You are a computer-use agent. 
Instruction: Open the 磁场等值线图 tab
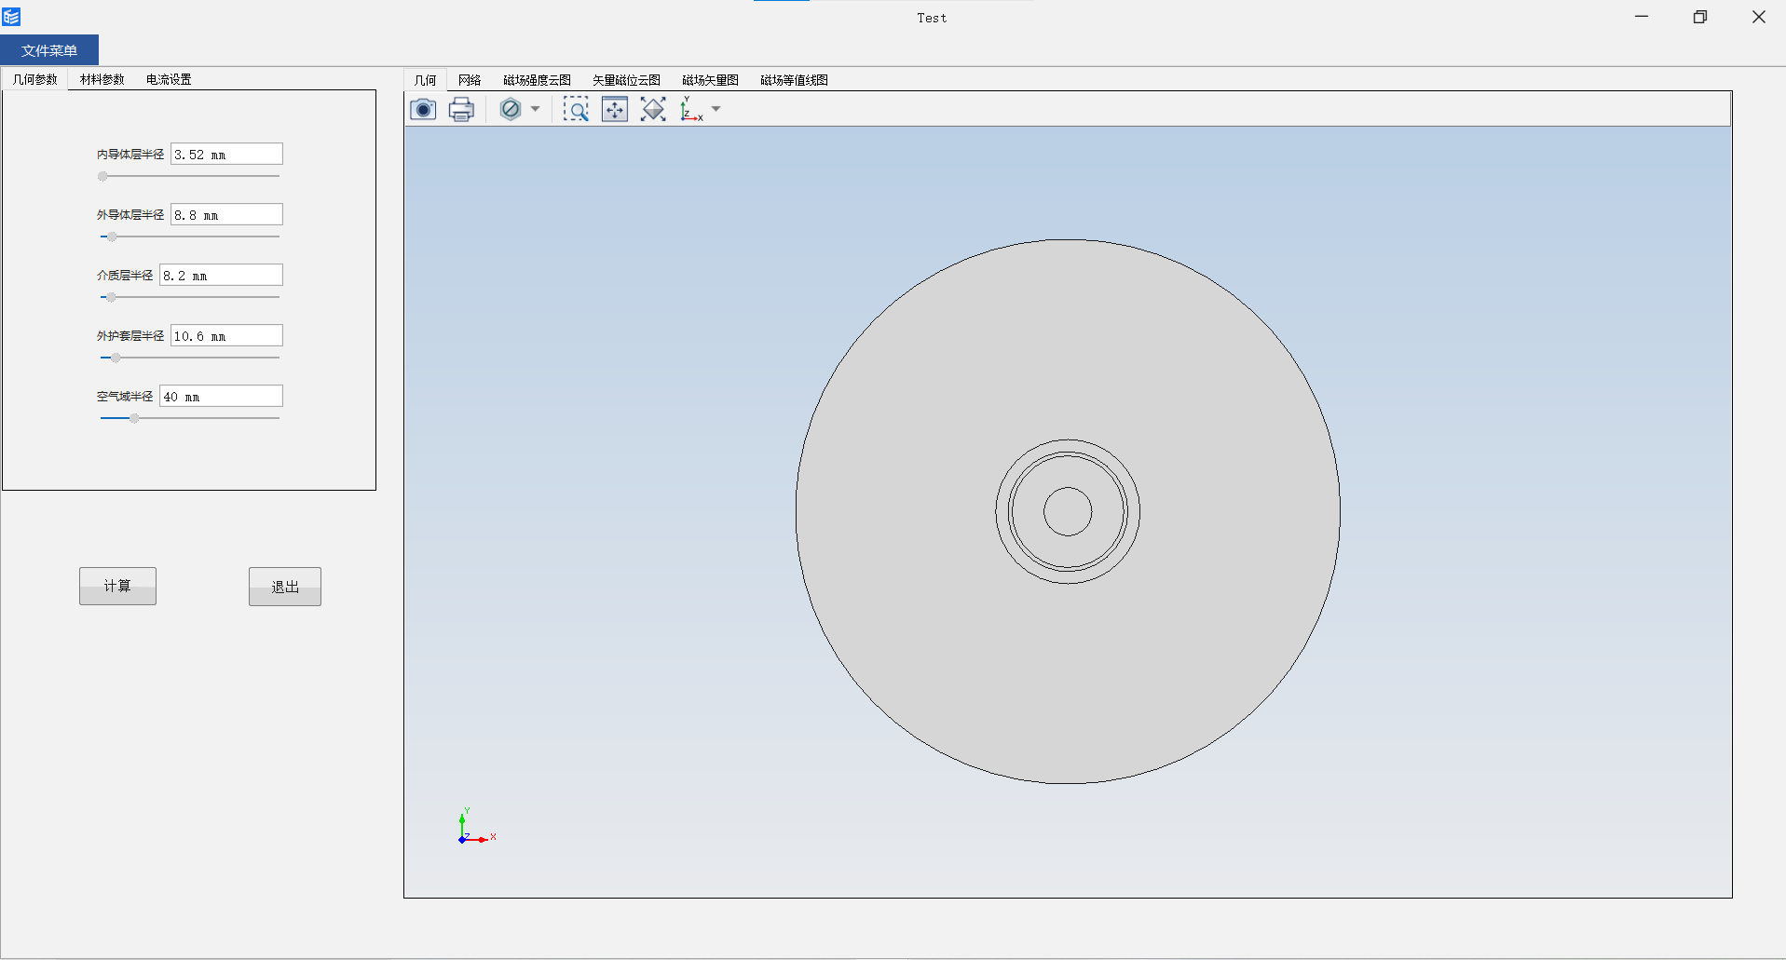point(794,80)
